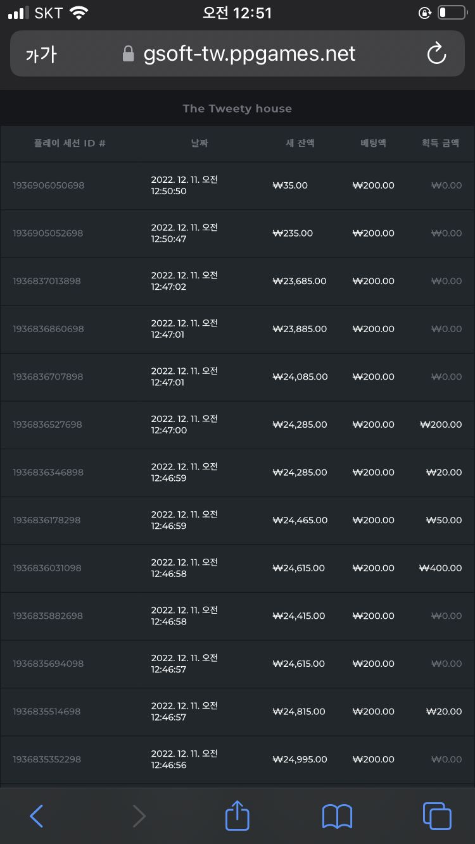Select the 플레이 세션 ID # column header
The height and width of the screenshot is (844, 475).
[x=70, y=143]
